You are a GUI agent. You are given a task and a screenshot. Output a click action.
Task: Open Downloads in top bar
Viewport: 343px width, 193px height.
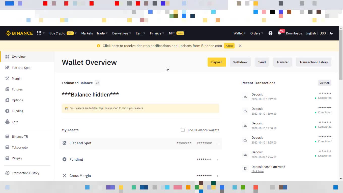294,33
